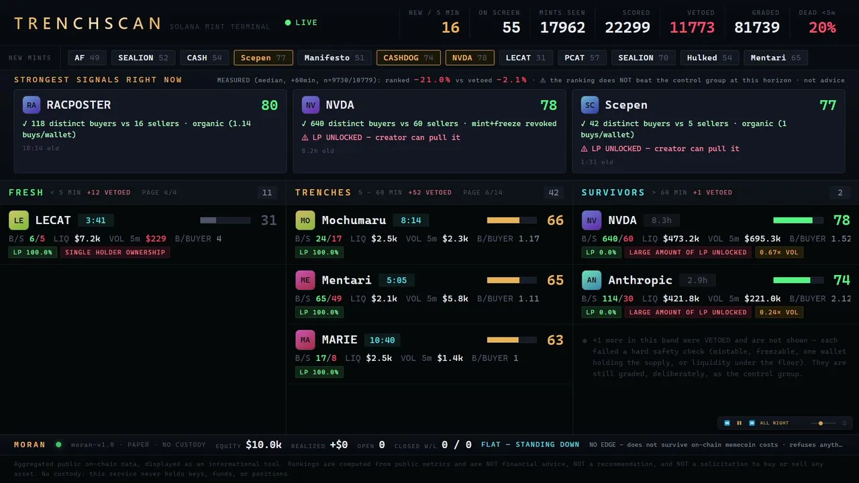This screenshot has height=483, width=859.
Task: Click MARIE's 10:40 age timer
Action: pyautogui.click(x=382, y=339)
